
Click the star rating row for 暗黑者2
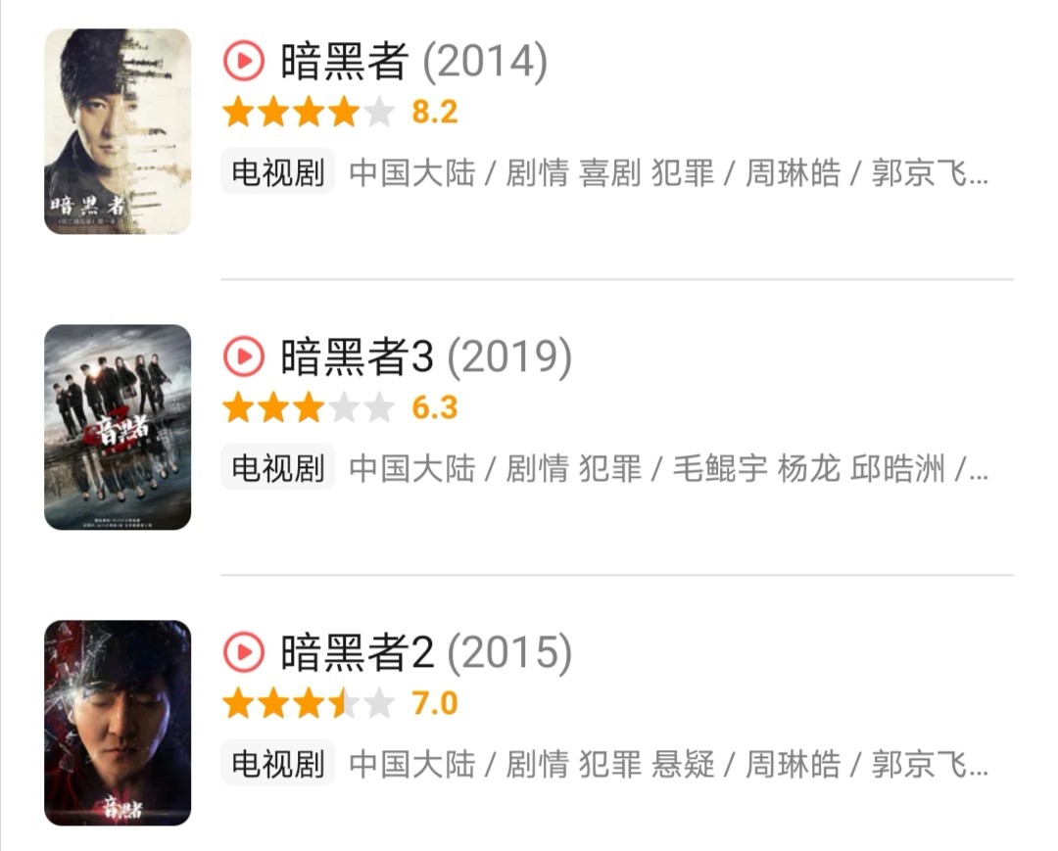[x=308, y=704]
